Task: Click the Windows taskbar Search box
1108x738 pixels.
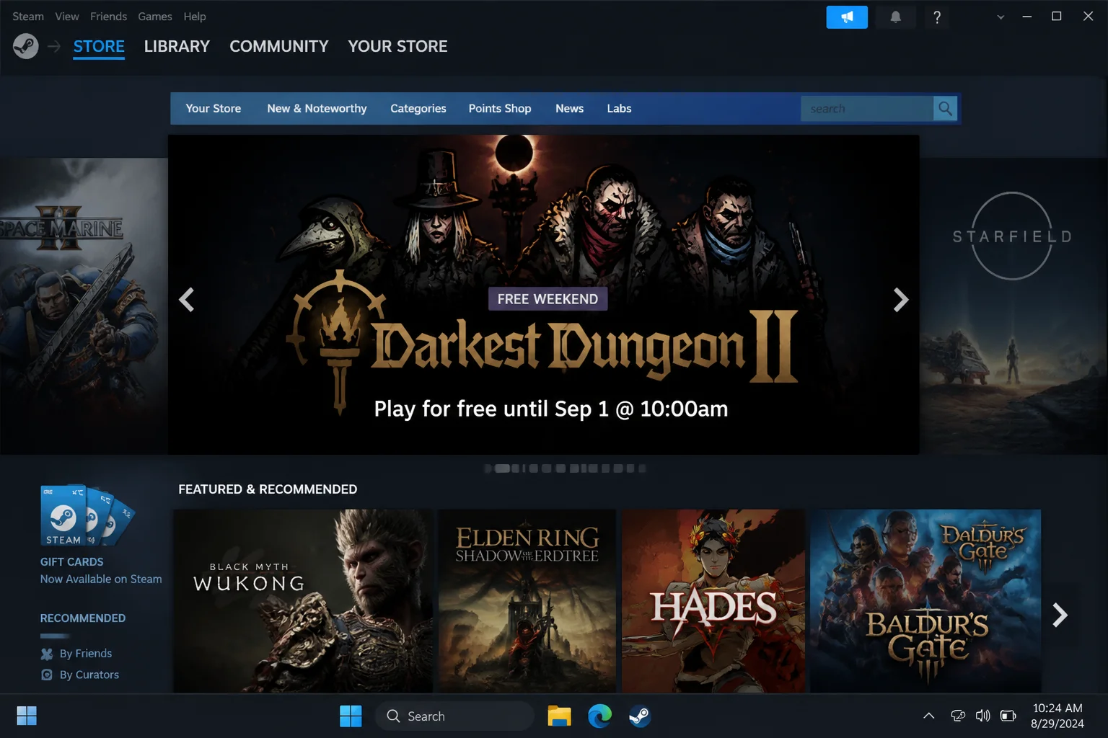Action: point(454,716)
